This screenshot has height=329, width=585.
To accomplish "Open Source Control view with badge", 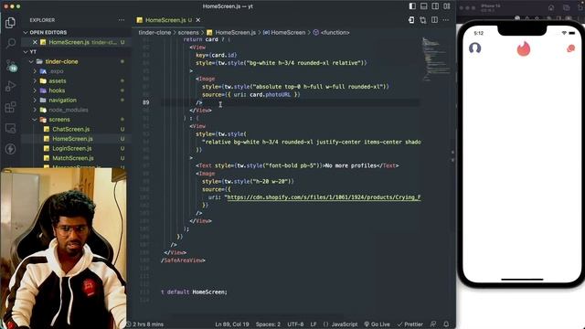I will (11, 66).
